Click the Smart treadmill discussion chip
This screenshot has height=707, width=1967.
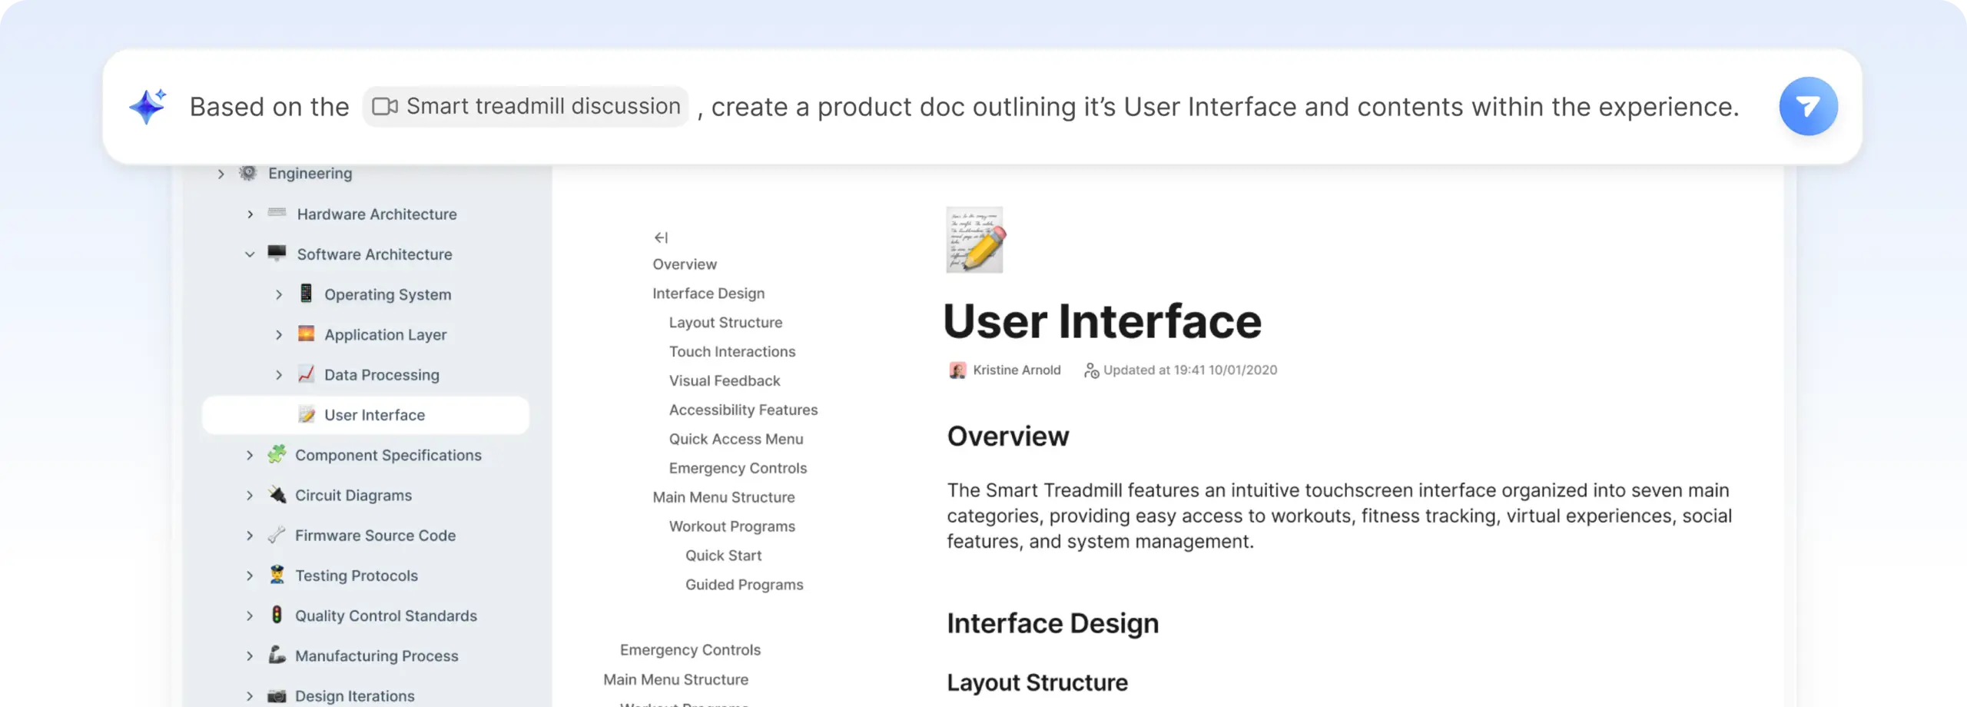[526, 106]
